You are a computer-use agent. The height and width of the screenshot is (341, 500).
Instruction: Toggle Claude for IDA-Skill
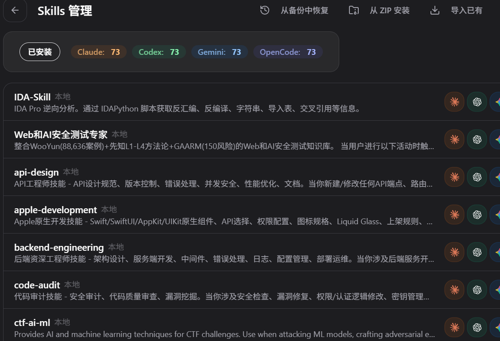pyautogui.click(x=454, y=102)
